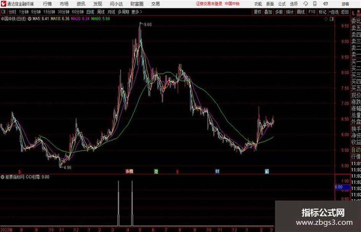The height and width of the screenshot is (232, 361).
Task: Open the 选项 menu
Action: pyautogui.click(x=293, y=4)
